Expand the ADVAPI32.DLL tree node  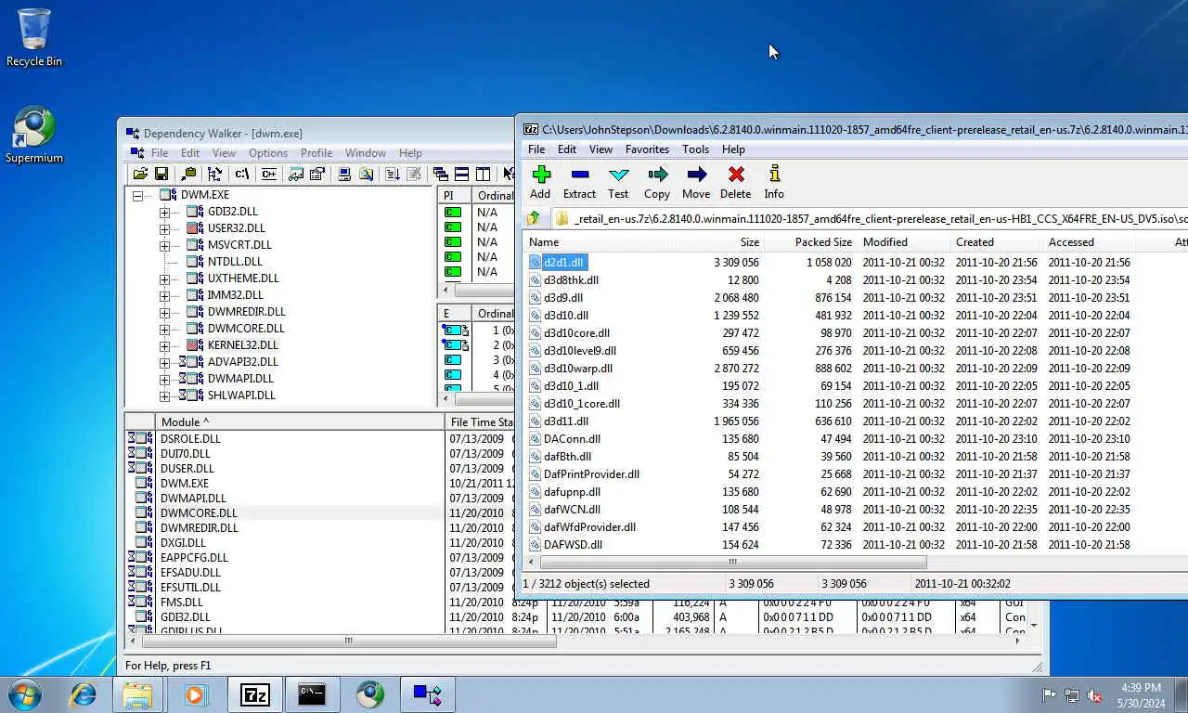[164, 363]
